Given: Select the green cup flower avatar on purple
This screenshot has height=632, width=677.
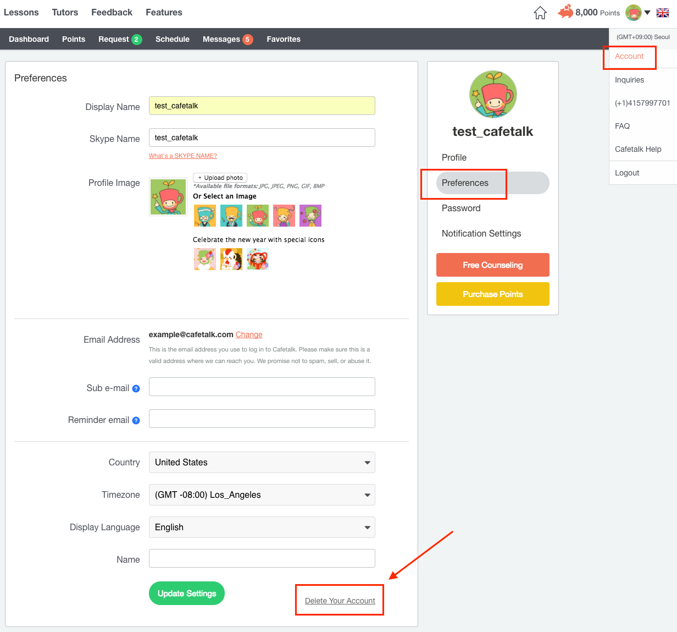Looking at the screenshot, I should [310, 216].
